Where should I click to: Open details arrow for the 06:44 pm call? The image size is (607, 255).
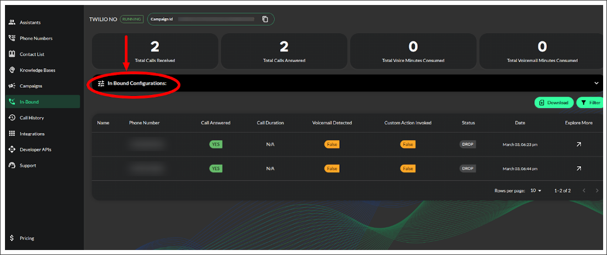pyautogui.click(x=579, y=169)
